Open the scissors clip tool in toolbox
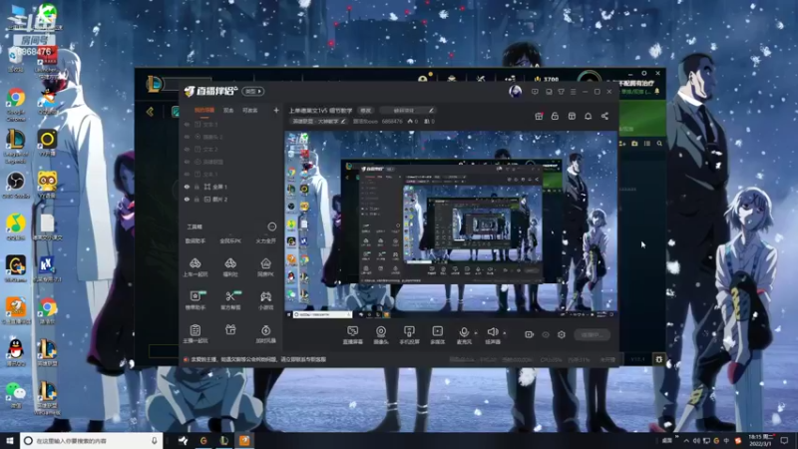This screenshot has width=798, height=449. (x=230, y=300)
